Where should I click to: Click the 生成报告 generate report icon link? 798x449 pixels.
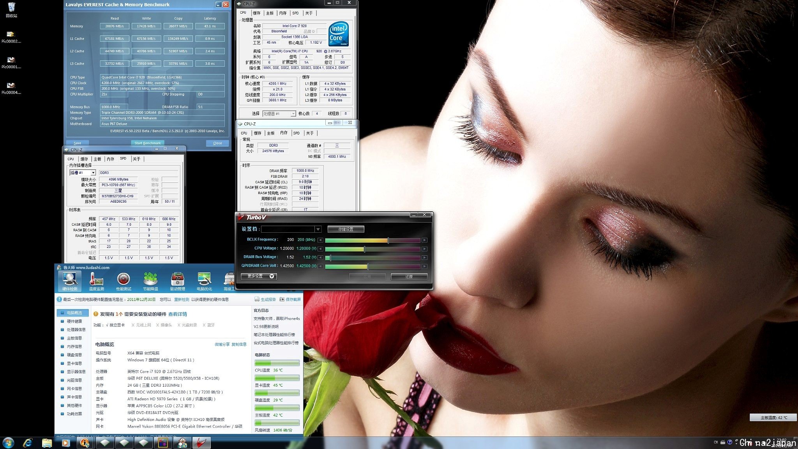[x=265, y=299]
